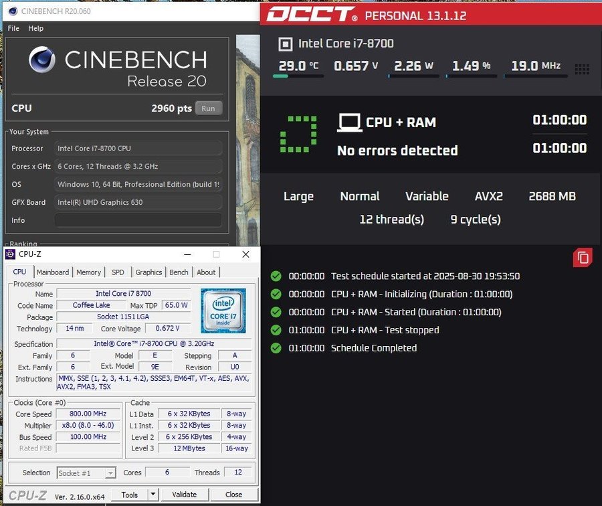Click the Cinebench sphere logo
Screen dimensions: 602x506
pyautogui.click(x=42, y=60)
